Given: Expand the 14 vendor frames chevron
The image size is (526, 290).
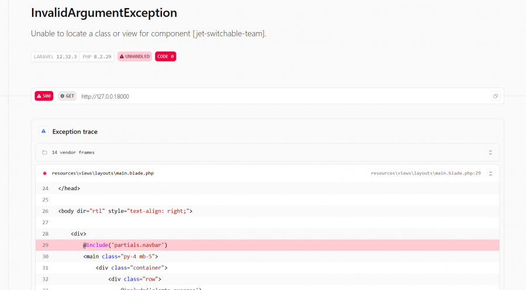Looking at the screenshot, I should coord(490,152).
